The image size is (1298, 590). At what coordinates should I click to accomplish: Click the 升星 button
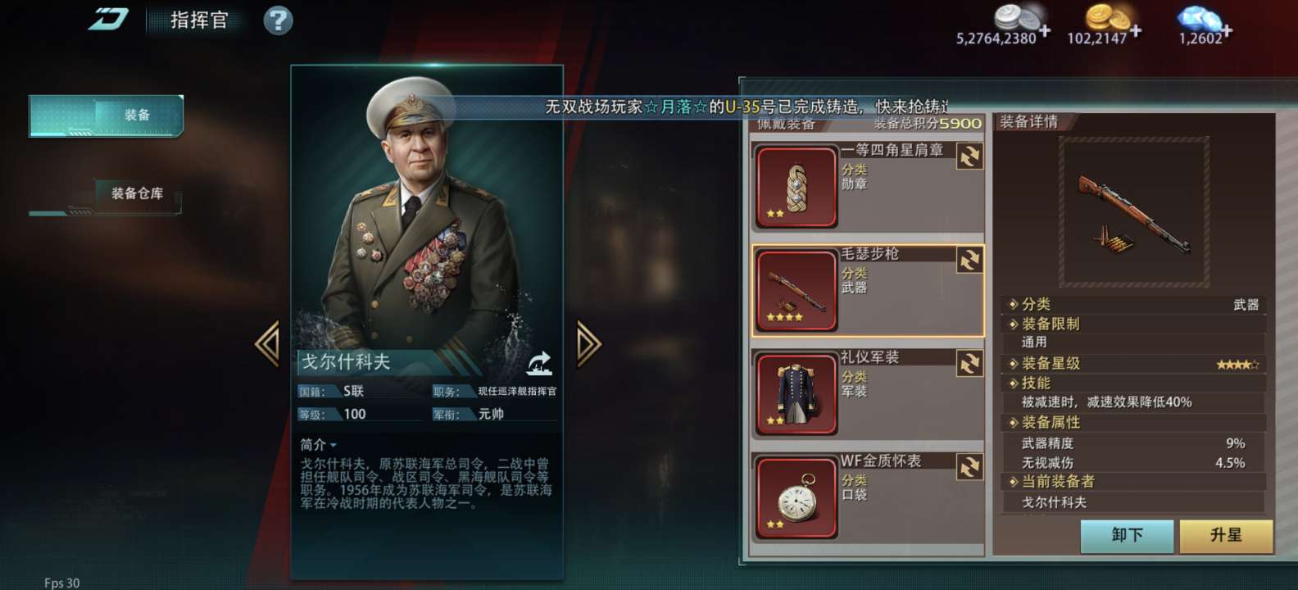1226,536
